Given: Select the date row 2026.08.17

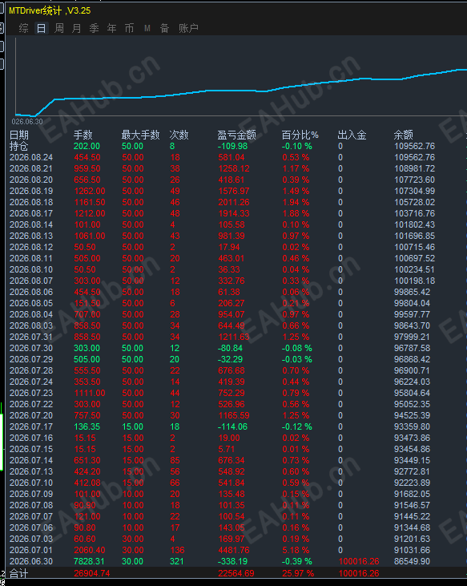Looking at the screenshot, I should tap(31, 213).
